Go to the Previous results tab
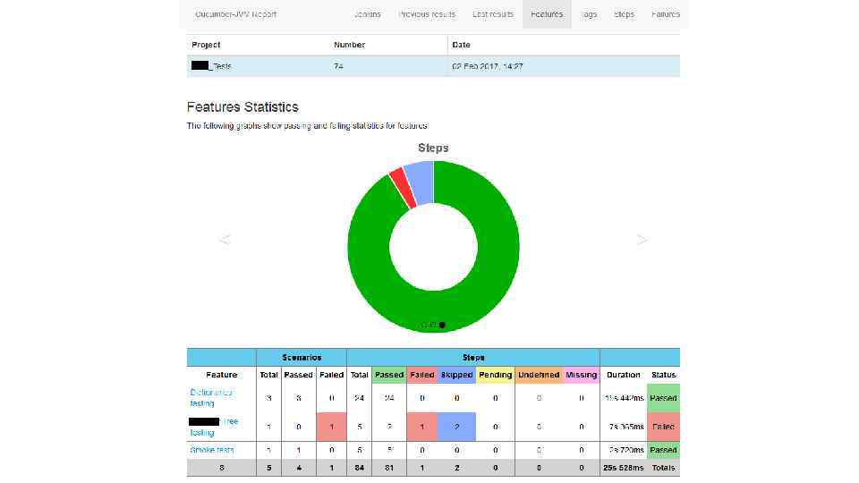Image resolution: width=859 pixels, height=483 pixels. (x=427, y=14)
